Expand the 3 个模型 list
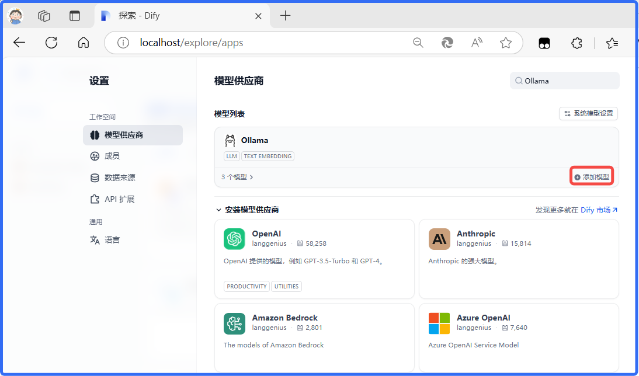Screen dimensions: 639x376 tap(237, 177)
